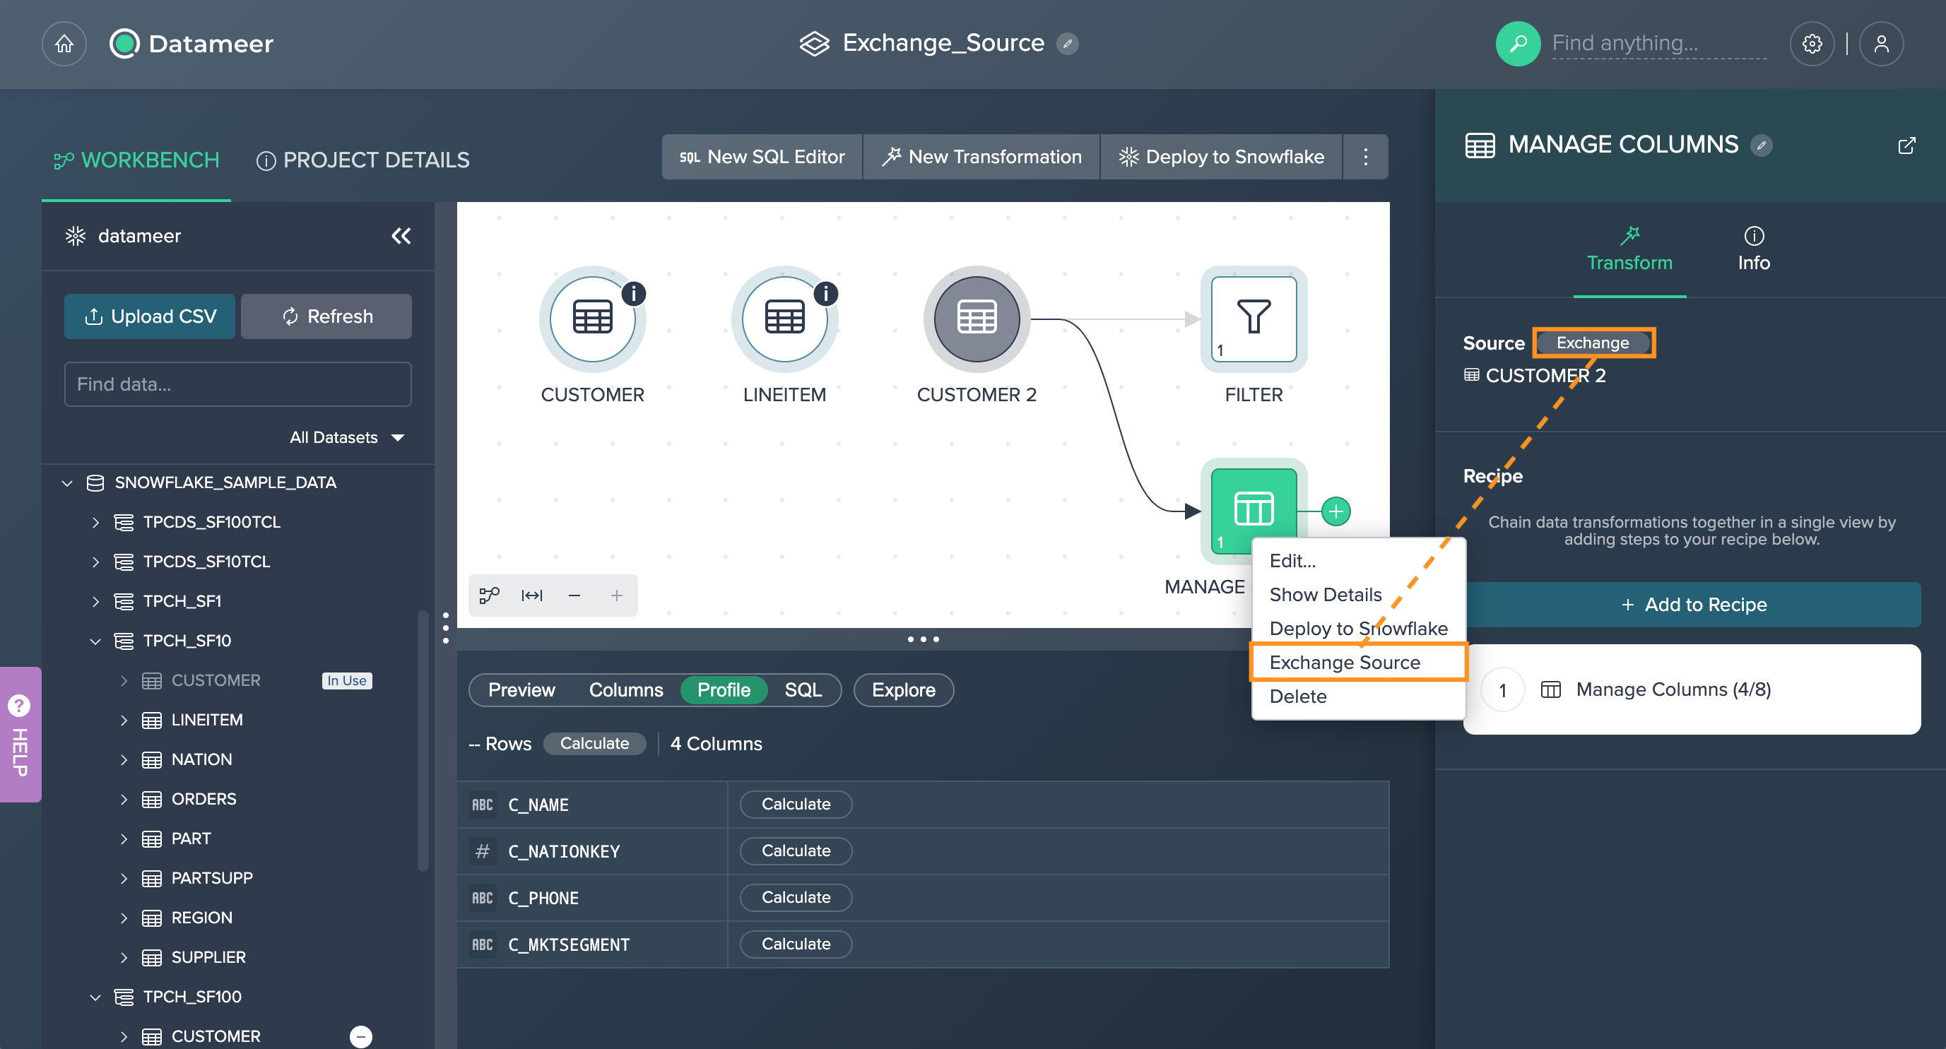Image resolution: width=1946 pixels, height=1049 pixels.
Task: Click Find anything search field
Action: pyautogui.click(x=1659, y=44)
